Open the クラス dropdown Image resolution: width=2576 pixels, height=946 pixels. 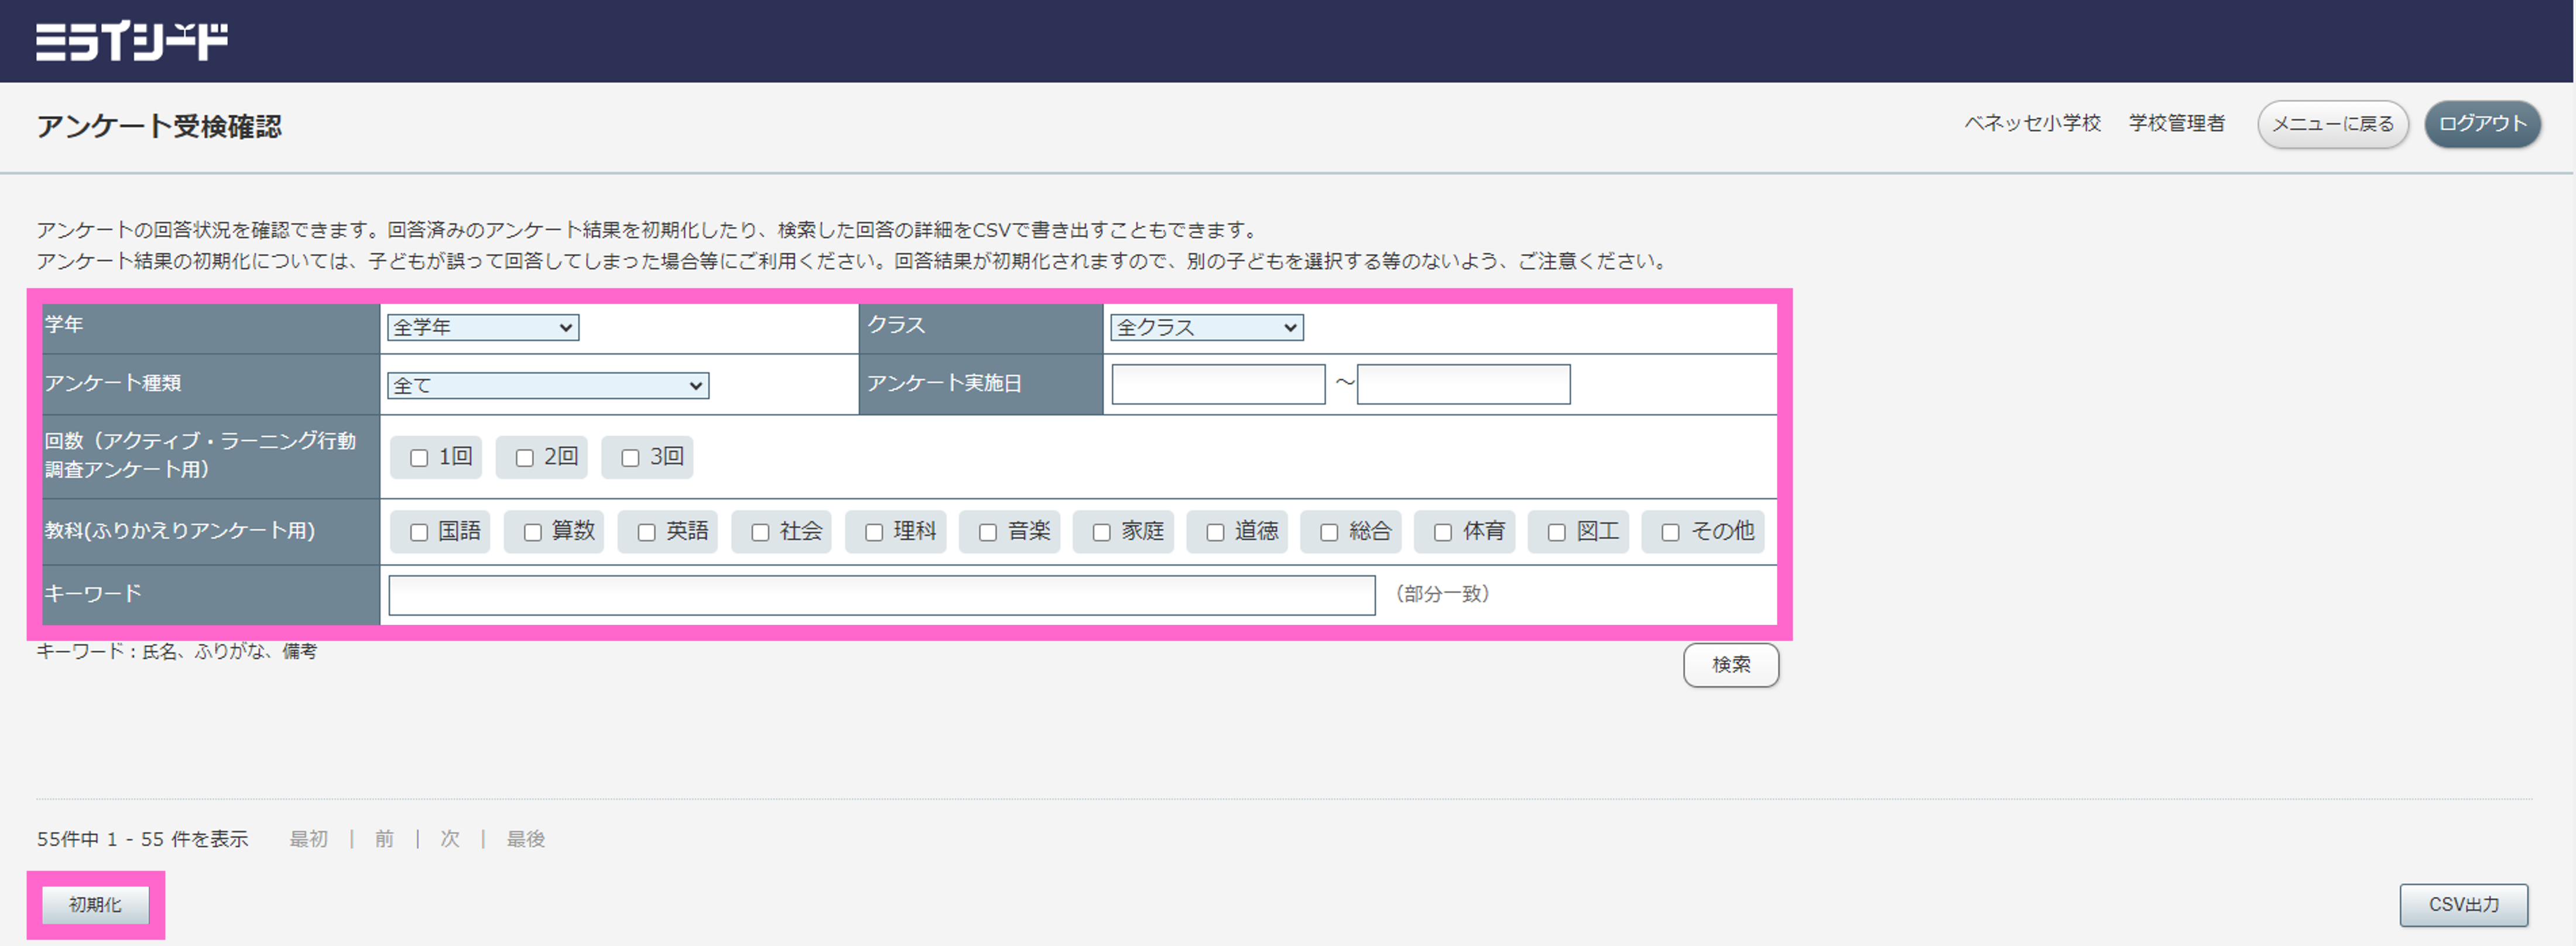tap(1206, 328)
